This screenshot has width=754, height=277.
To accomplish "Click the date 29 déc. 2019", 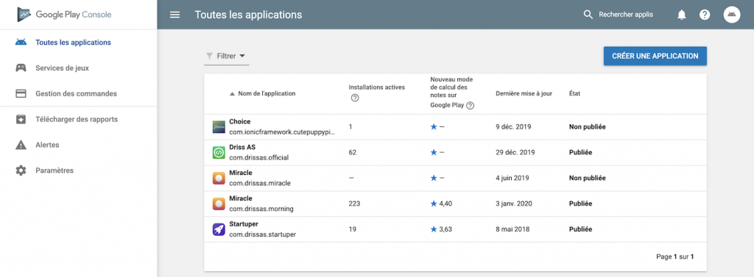I will click(515, 153).
